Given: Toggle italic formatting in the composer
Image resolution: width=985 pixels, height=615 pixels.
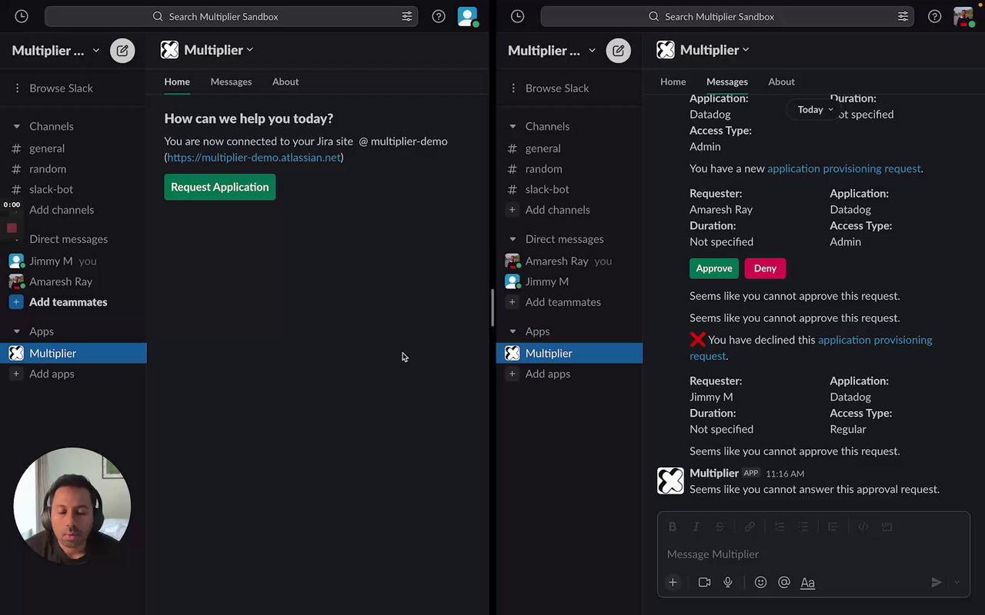Looking at the screenshot, I should [696, 527].
